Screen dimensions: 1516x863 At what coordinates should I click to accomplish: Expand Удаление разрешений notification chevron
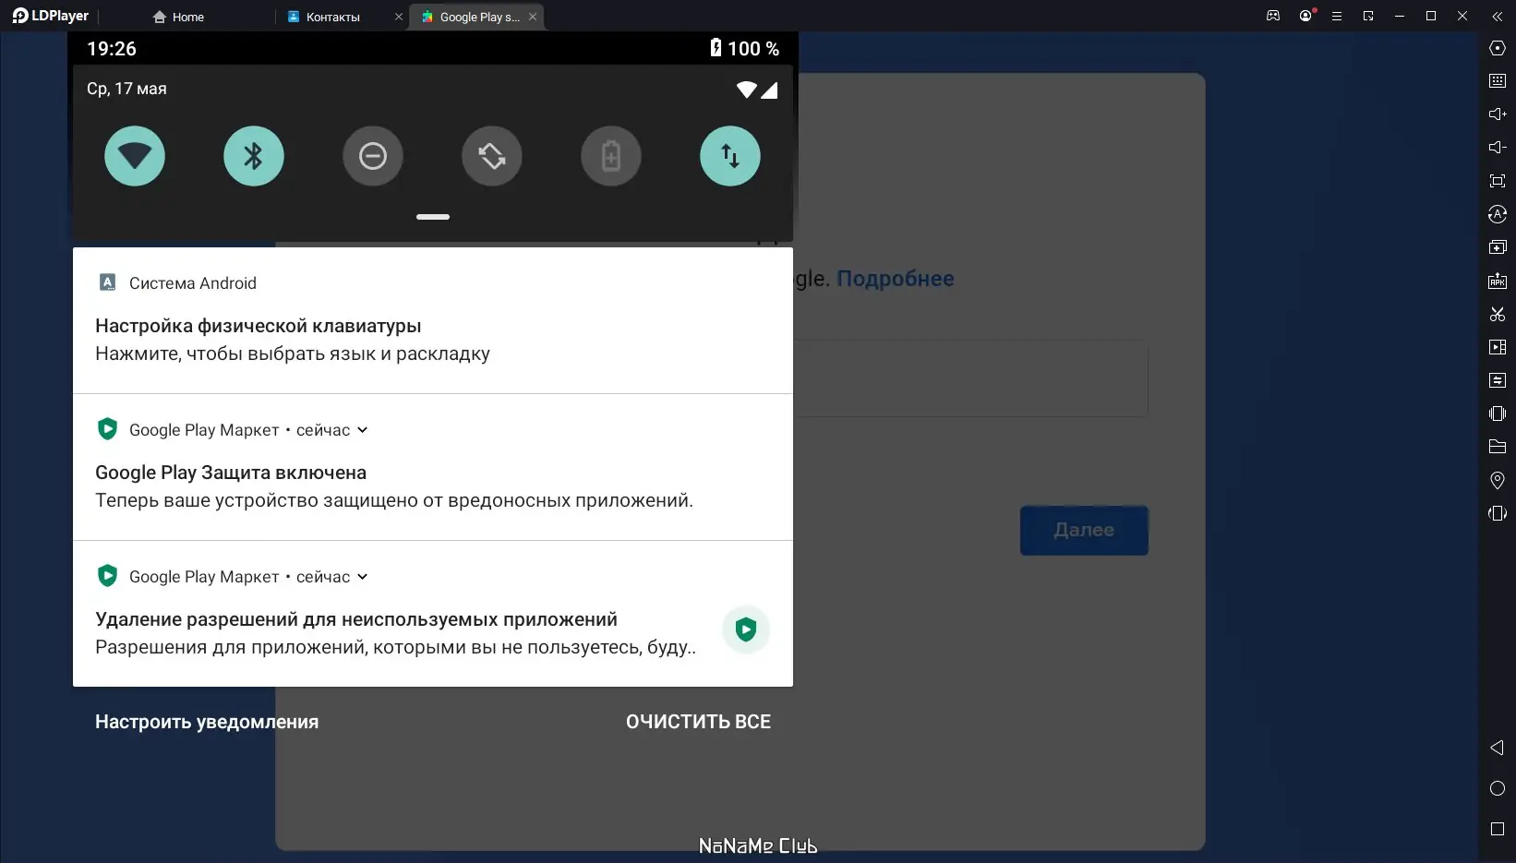point(363,577)
